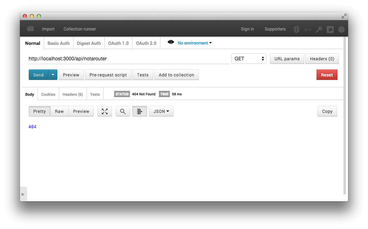
Task: Change response format using the JSON dropdown
Action: (x=161, y=111)
